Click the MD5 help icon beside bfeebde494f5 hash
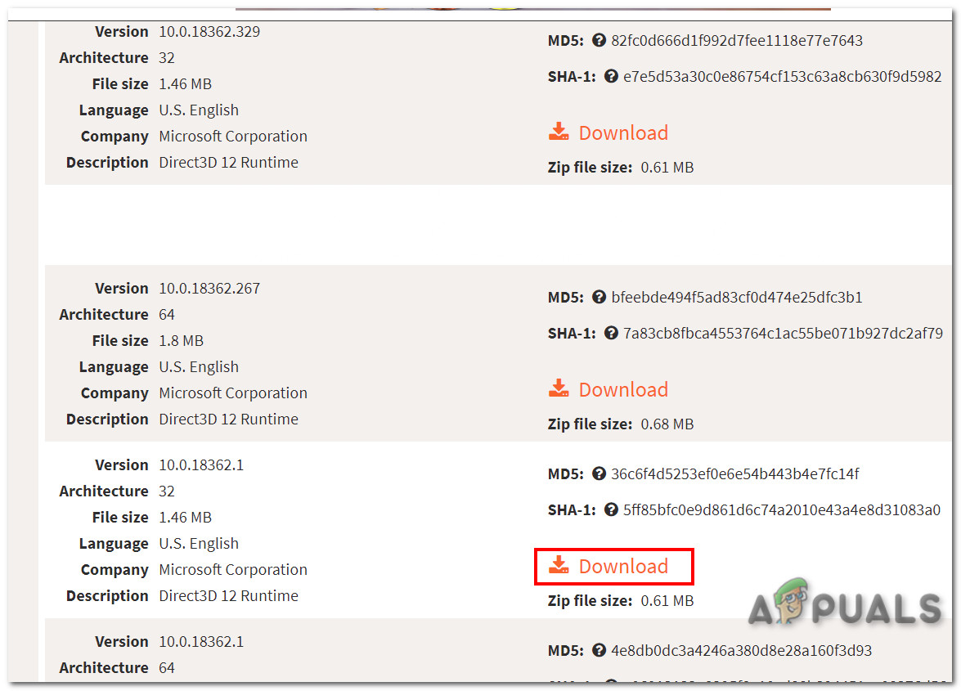Screen dimensions: 961x691 599,297
